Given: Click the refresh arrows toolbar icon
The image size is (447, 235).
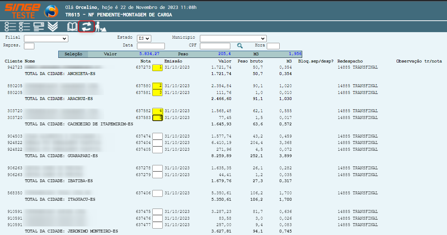Looking at the screenshot, I should pos(86,26).
